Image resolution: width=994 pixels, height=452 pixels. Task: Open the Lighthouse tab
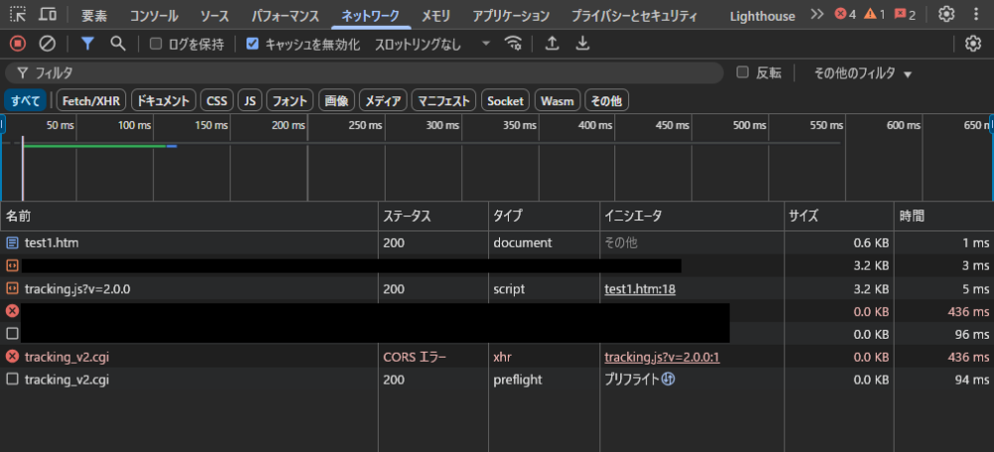pos(762,15)
